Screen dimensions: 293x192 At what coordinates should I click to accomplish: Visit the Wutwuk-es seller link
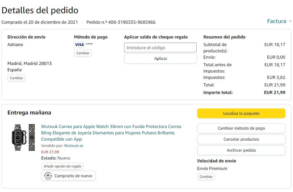coord(74,146)
